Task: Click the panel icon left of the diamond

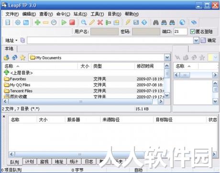Action: pyautogui.click(x=136, y=22)
